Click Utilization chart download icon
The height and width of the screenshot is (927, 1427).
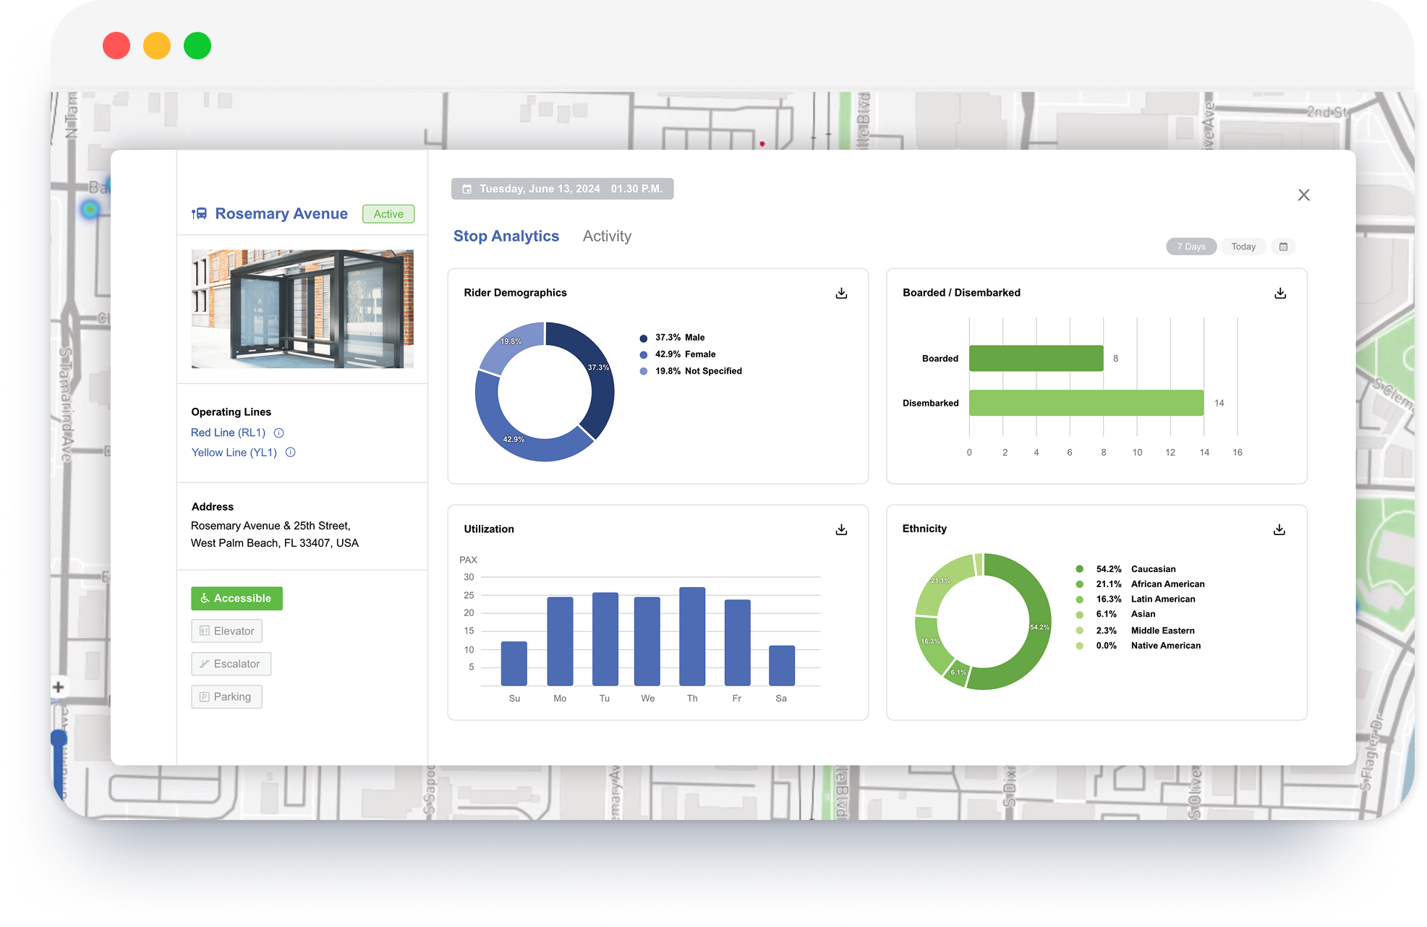pos(841,529)
